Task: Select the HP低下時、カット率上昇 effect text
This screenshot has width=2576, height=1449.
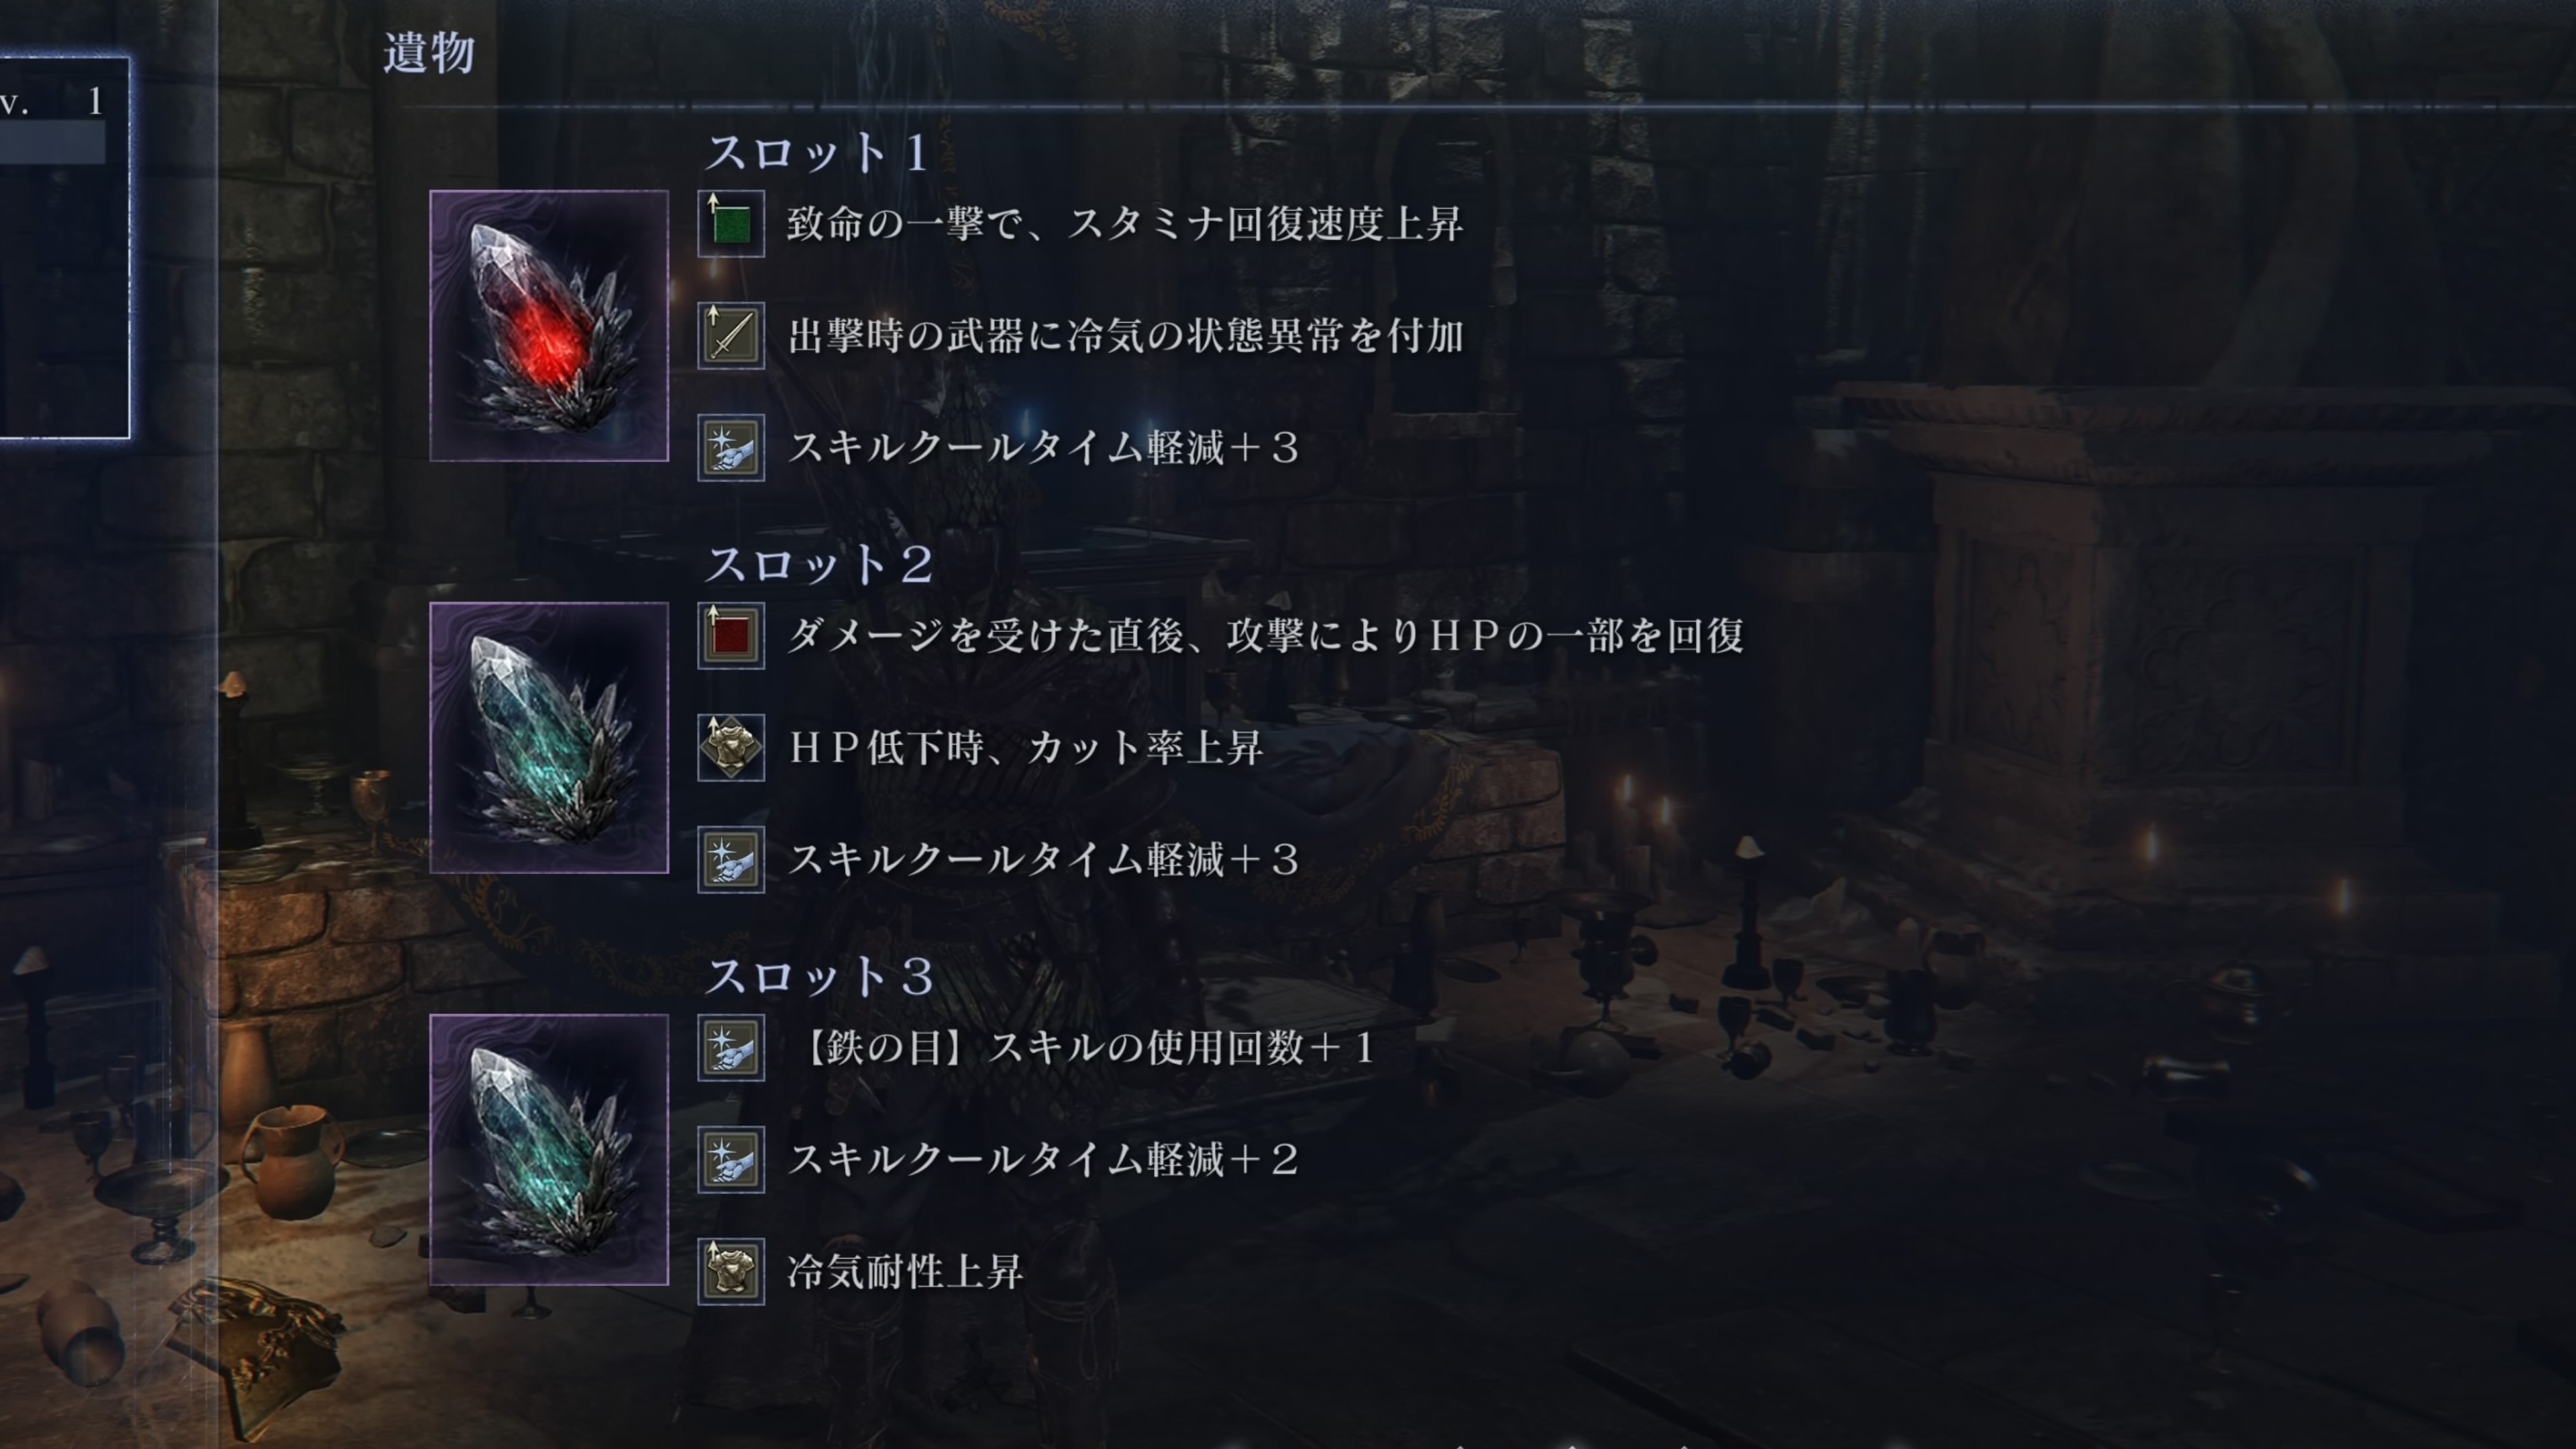Action: point(1026,748)
